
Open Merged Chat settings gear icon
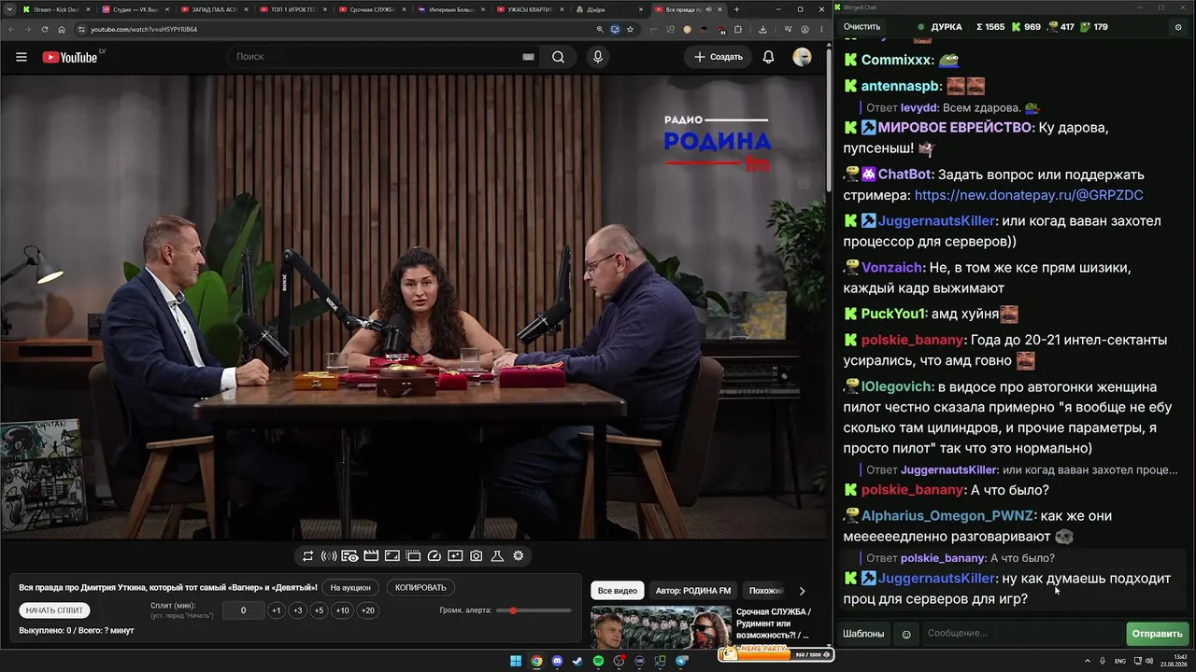pos(1177,27)
